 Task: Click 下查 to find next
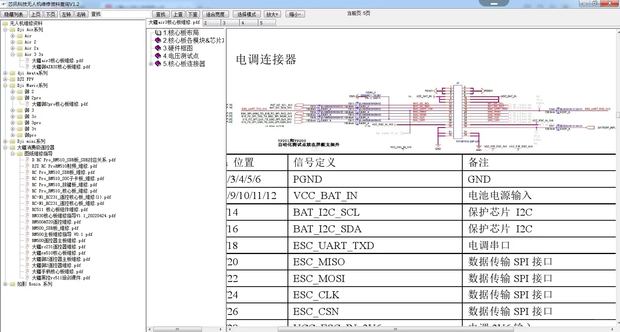click(x=193, y=14)
